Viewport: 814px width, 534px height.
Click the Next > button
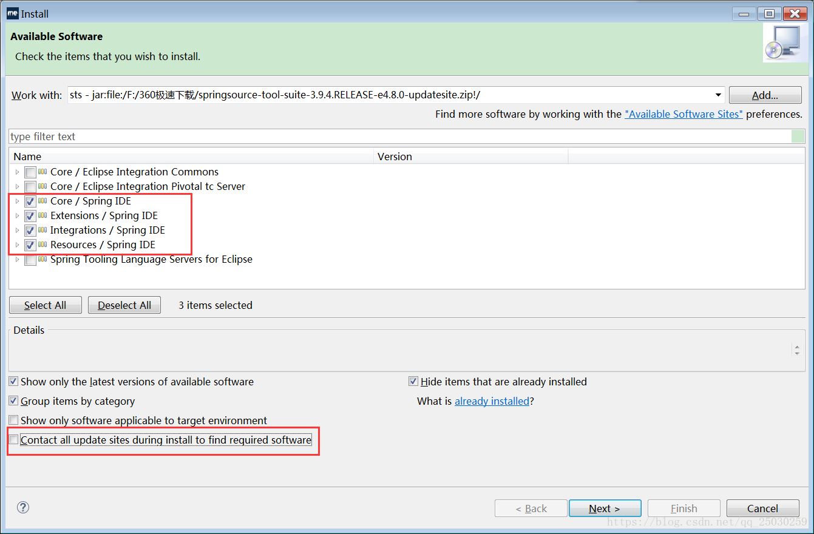(605, 509)
